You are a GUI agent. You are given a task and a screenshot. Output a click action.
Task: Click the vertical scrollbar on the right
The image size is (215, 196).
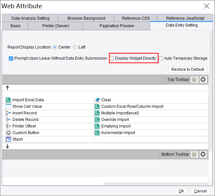tap(210, 91)
